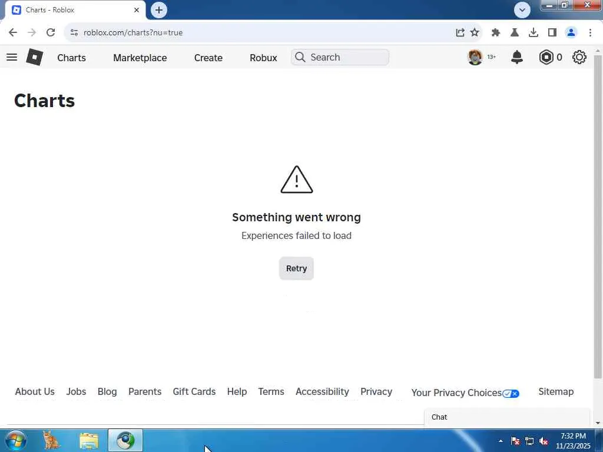Open the Gift Cards footer link
Image resolution: width=603 pixels, height=452 pixels.
[194, 391]
